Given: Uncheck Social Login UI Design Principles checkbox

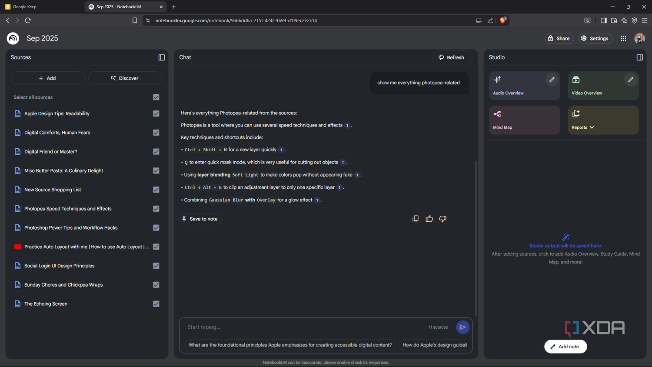Looking at the screenshot, I should coord(156,266).
